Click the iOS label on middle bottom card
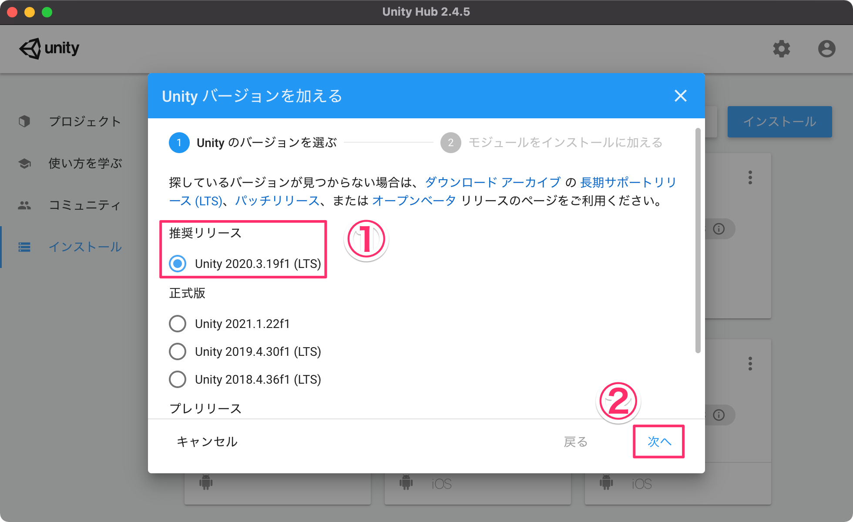This screenshot has width=853, height=522. click(x=442, y=484)
